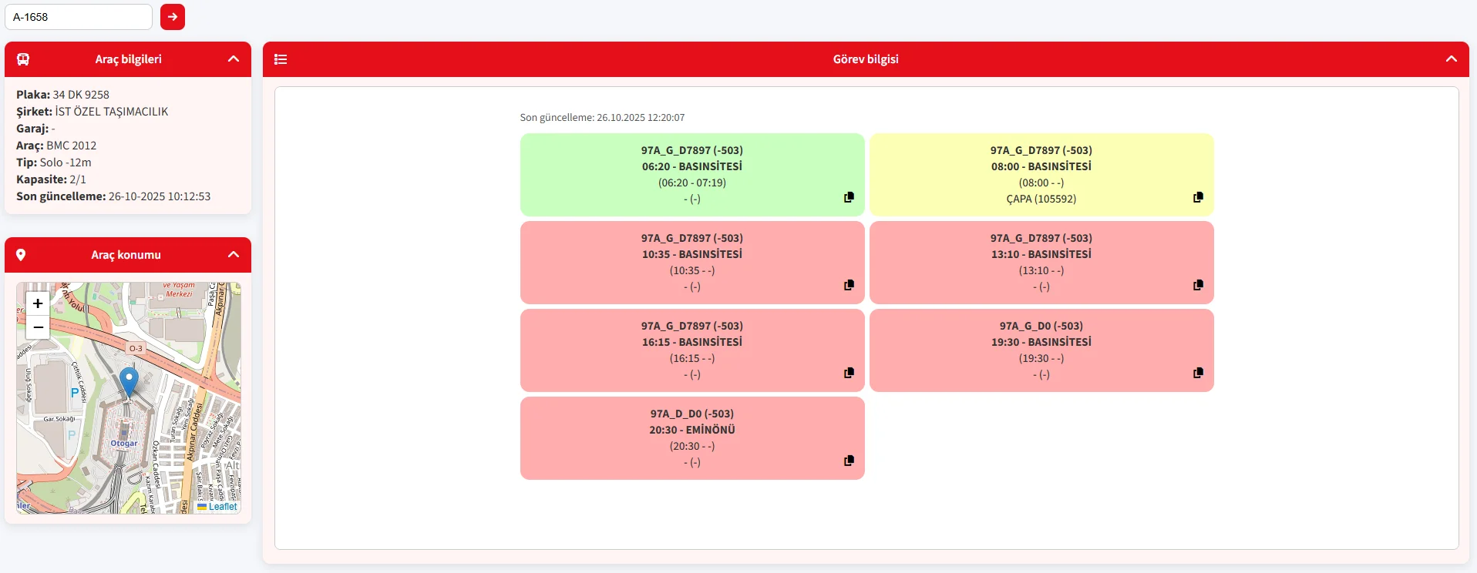
Task: Collapse the Araç bilgileri panel
Action: click(x=234, y=59)
